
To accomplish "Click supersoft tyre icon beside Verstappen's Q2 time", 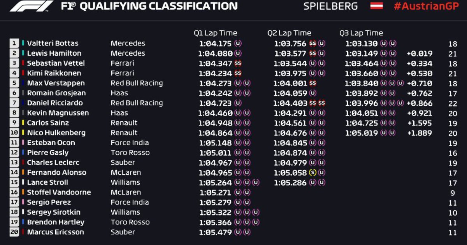I will 313,83.
